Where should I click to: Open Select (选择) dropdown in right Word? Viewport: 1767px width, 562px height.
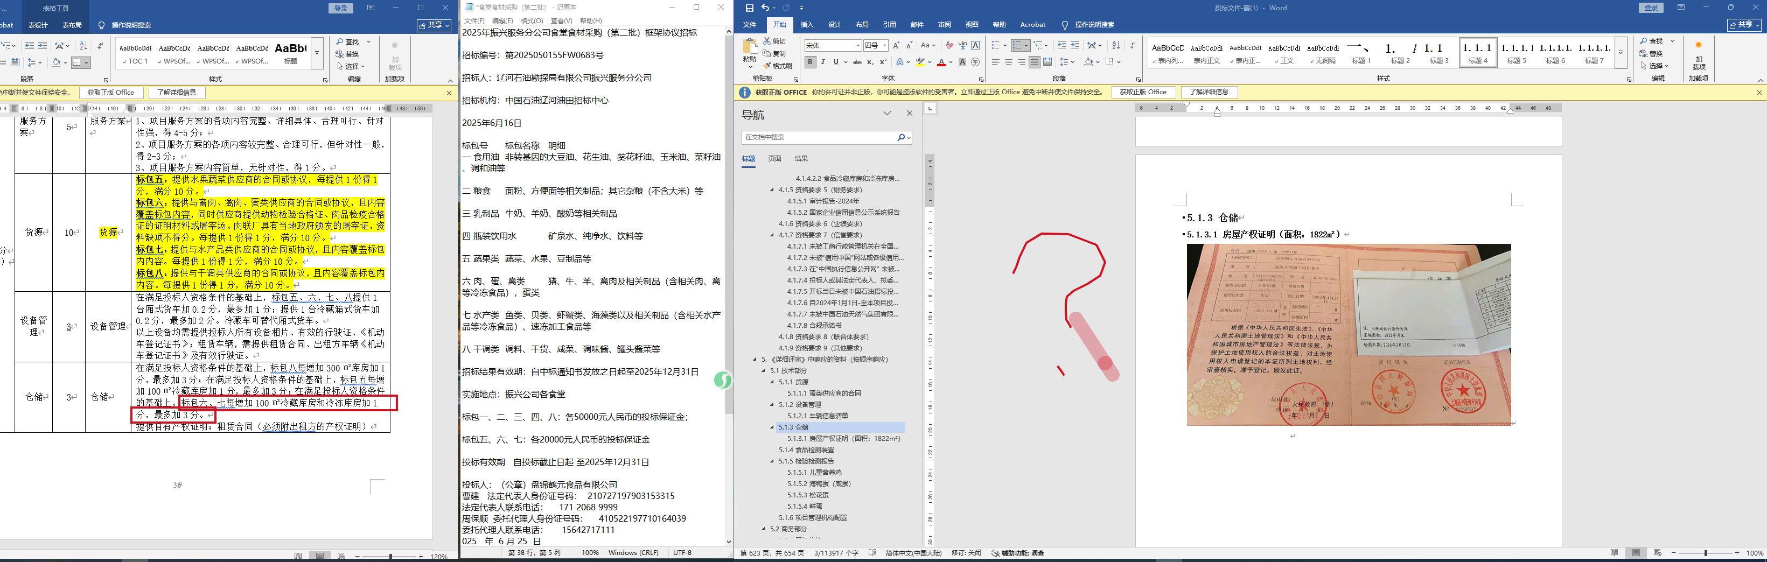click(x=1654, y=66)
